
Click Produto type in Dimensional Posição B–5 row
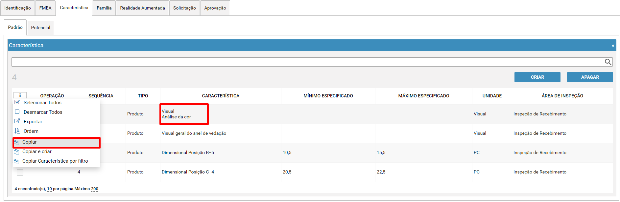click(x=135, y=152)
